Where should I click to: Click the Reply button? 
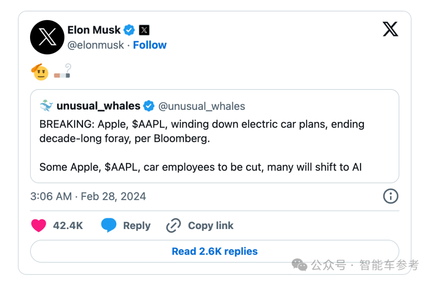click(x=126, y=225)
